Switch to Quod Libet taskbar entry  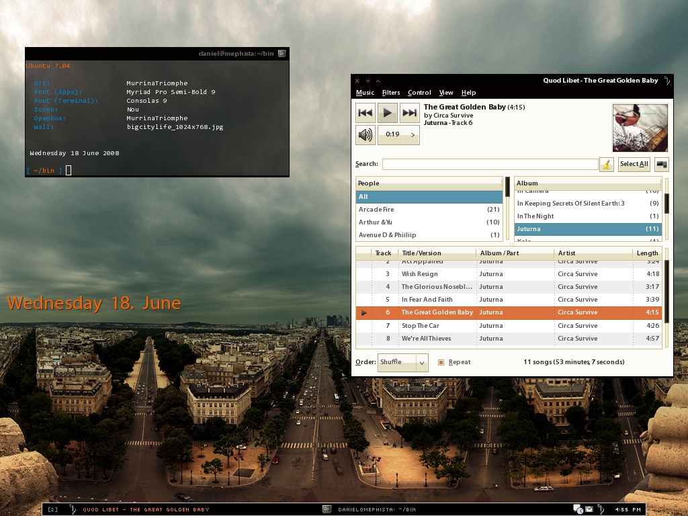click(146, 509)
